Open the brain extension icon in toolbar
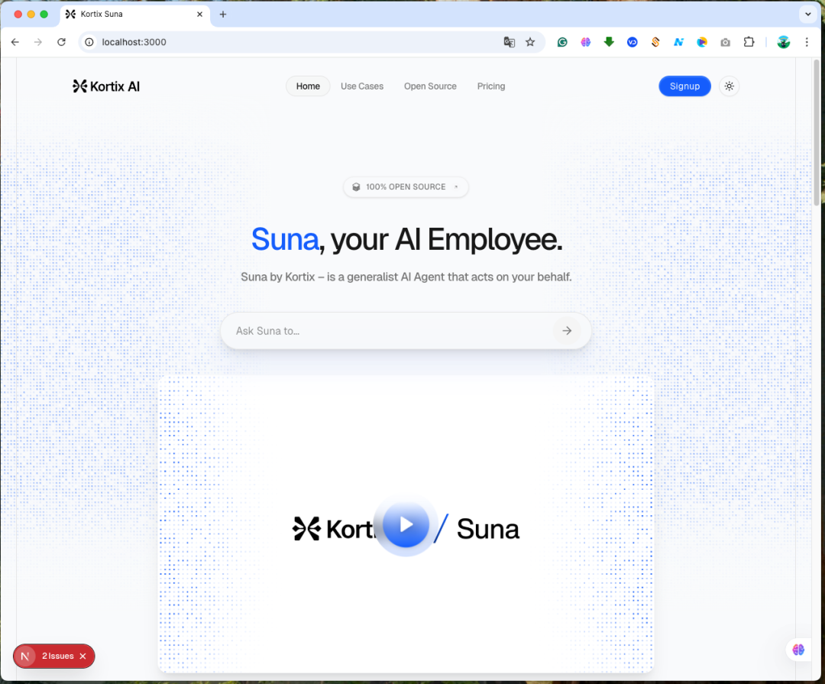825x684 pixels. tap(585, 42)
